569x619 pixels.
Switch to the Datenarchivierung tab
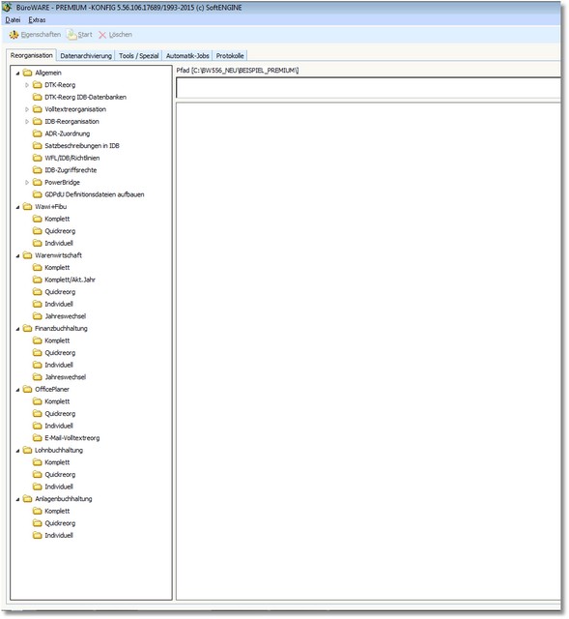pyautogui.click(x=86, y=56)
